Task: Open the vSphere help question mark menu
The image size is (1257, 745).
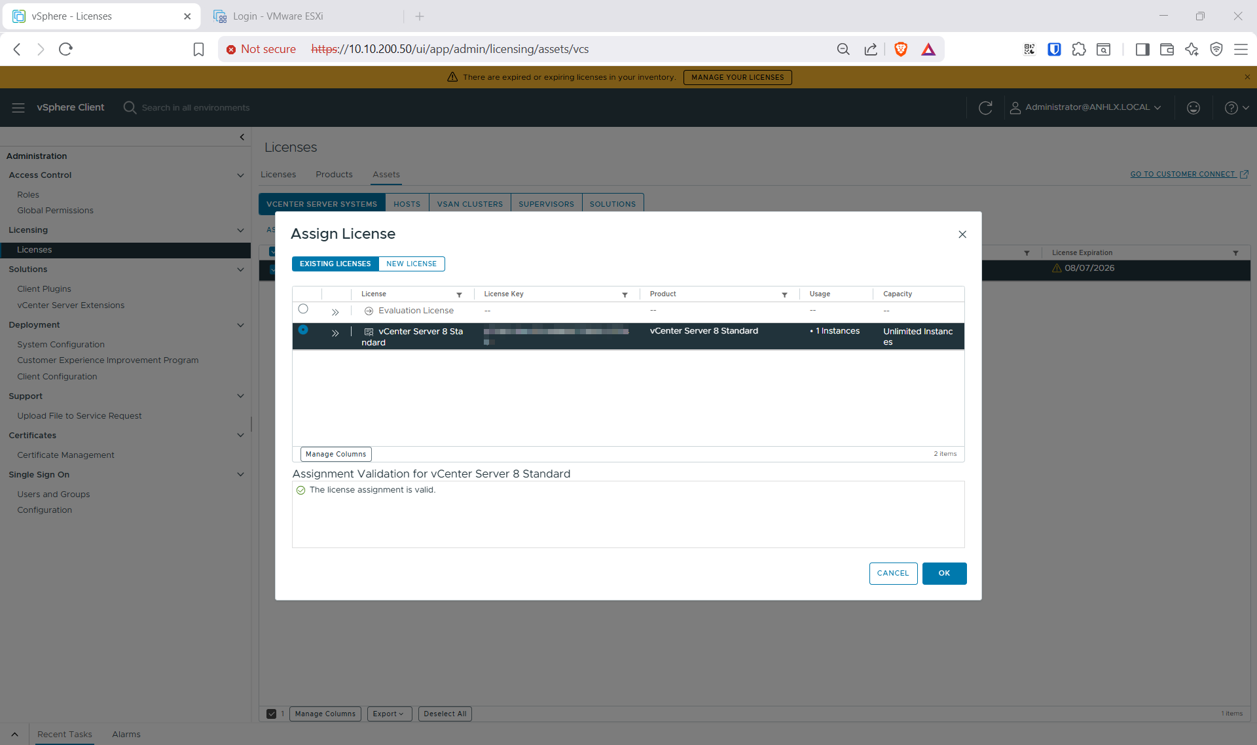Action: click(1236, 107)
